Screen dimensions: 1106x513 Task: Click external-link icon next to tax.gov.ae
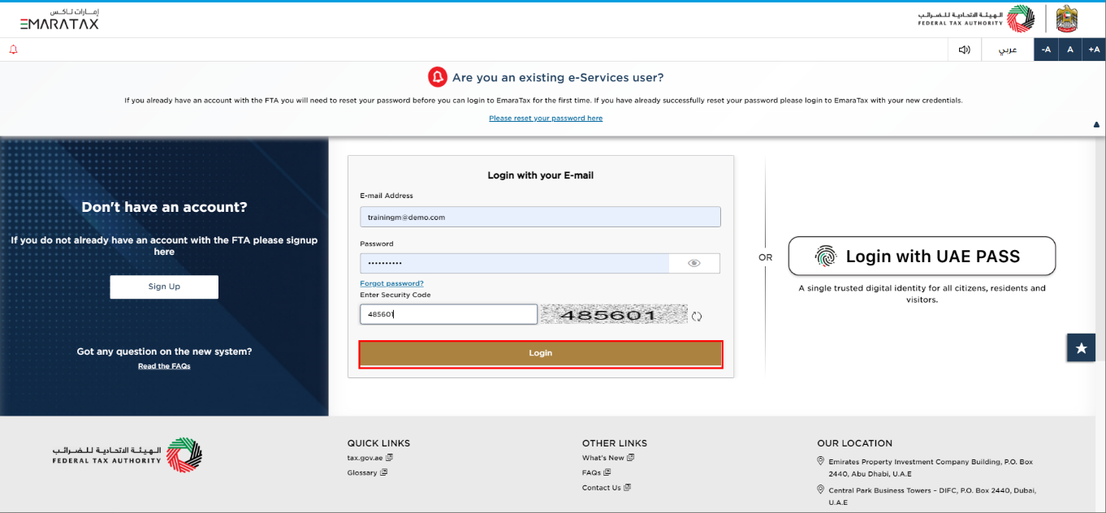coord(390,458)
